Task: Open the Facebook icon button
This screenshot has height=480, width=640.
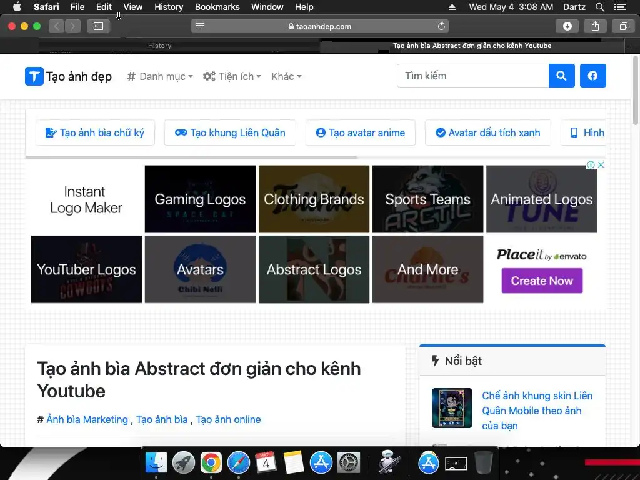Action: pos(592,76)
